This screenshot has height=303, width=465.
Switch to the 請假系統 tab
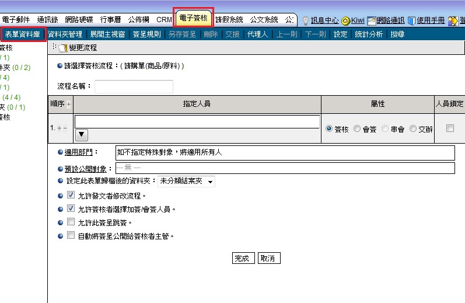point(229,19)
